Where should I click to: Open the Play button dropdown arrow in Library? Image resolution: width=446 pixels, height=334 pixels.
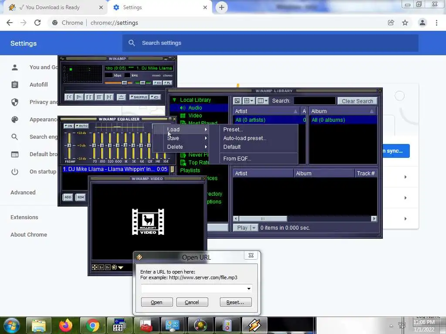tap(254, 228)
